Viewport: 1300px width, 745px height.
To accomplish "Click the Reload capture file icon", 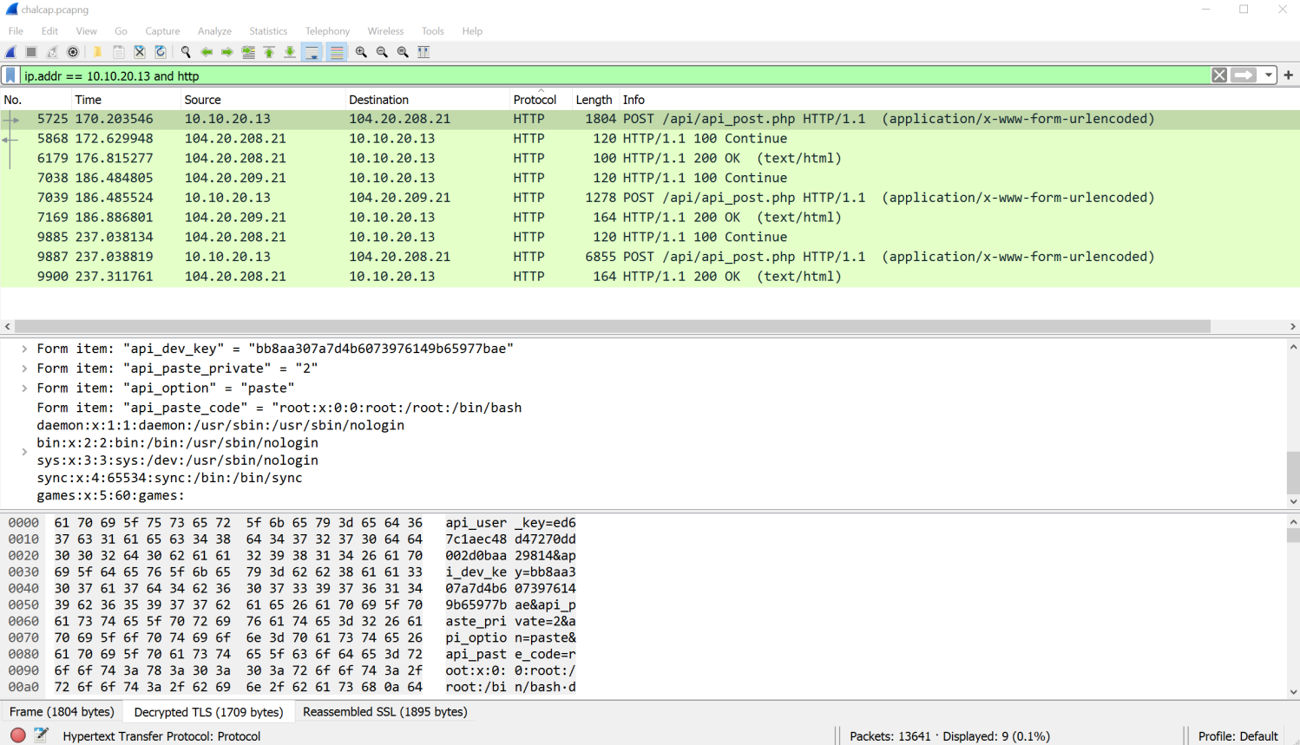I will [x=161, y=52].
